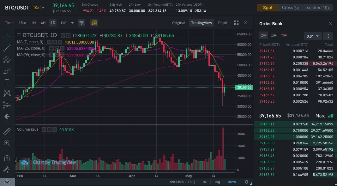This screenshot has width=337, height=186.
Task: Open the chart patterns tool
Action: [7, 93]
